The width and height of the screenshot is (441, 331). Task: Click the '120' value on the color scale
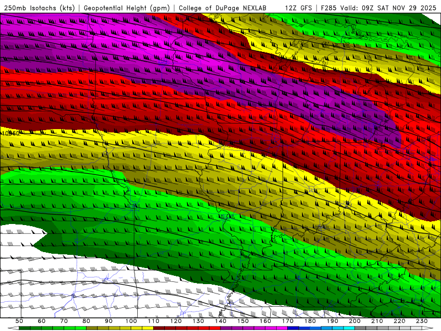pos(176,321)
